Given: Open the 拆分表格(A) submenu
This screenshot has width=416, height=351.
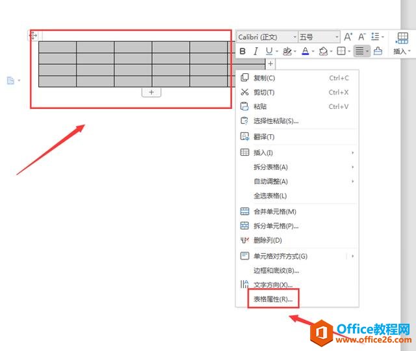Looking at the screenshot, I should [297, 167].
